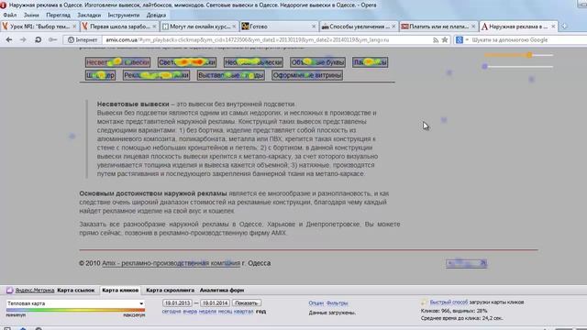The width and height of the screenshot is (587, 330).
Task: Open the Закладки menu
Action: pos(89,15)
